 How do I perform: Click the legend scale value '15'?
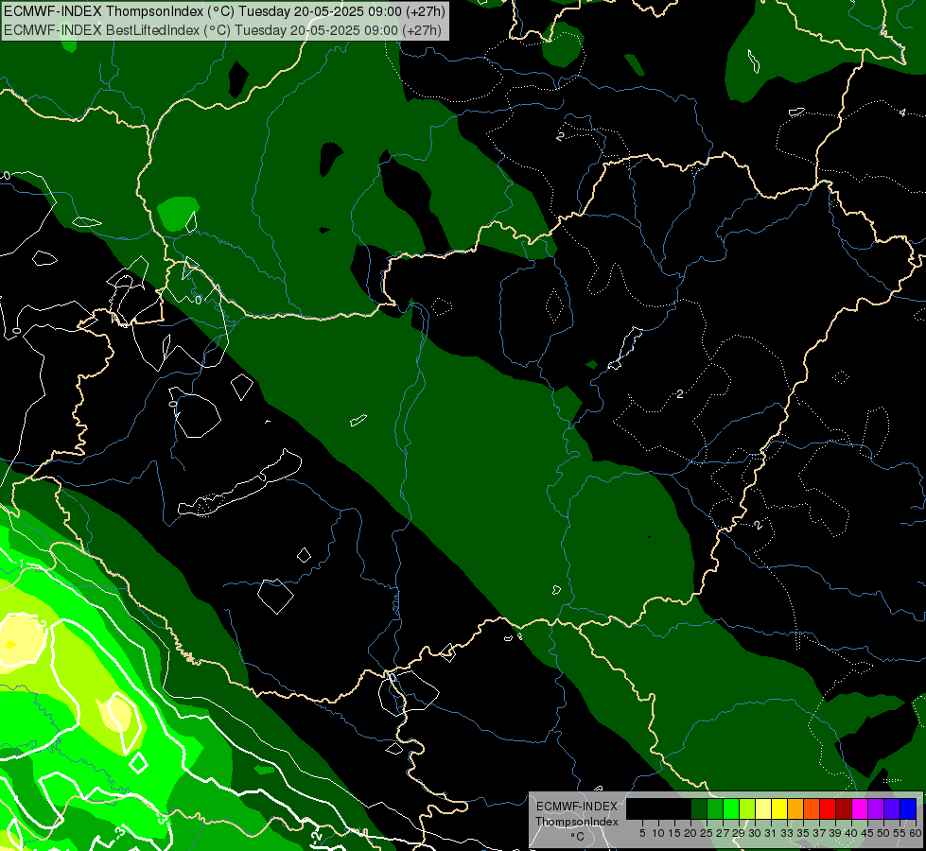(674, 833)
